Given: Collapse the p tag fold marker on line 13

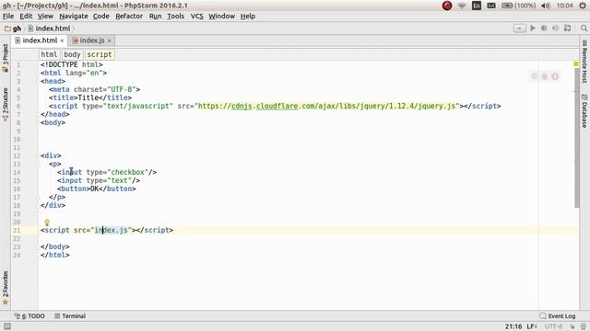Looking at the screenshot, I should click(x=38, y=164).
